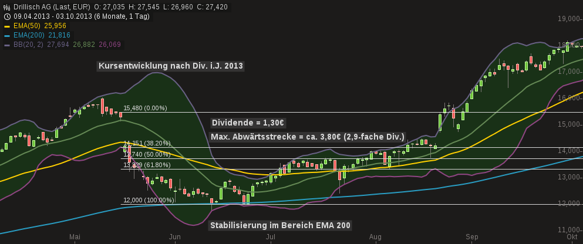Image resolution: width=583 pixels, height=244 pixels.
Task: Click the 'Jun' month on time axis
Action: tap(175, 237)
